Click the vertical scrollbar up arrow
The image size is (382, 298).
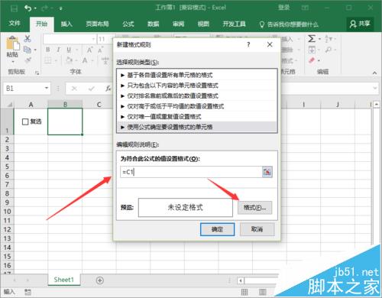(x=376, y=104)
